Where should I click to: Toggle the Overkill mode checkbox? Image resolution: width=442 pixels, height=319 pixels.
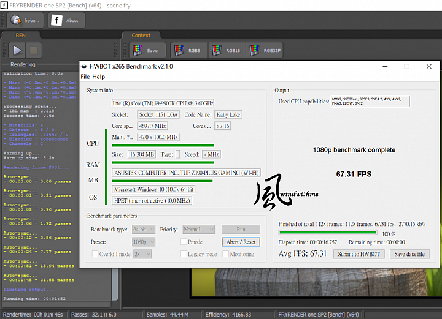pos(95,254)
